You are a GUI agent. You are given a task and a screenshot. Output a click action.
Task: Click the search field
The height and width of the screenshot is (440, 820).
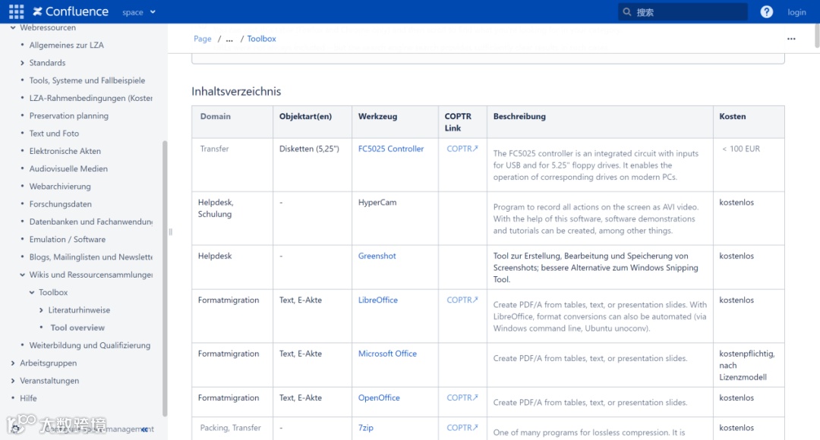pos(683,12)
